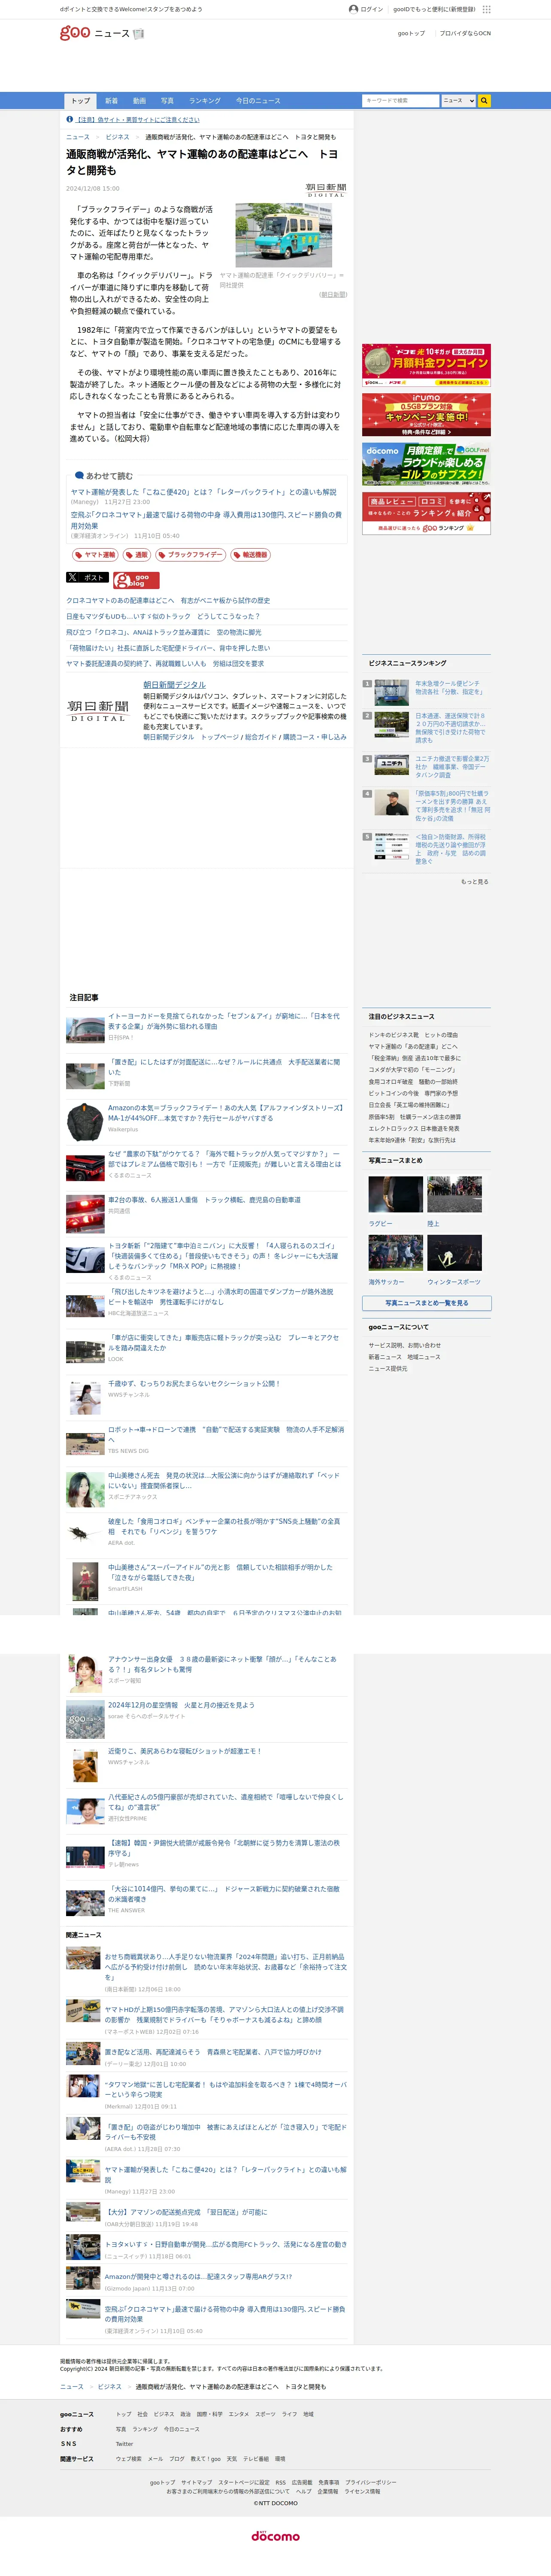Click footer Twitter link
Image resolution: width=551 pixels, height=2576 pixels.
pos(124,2444)
